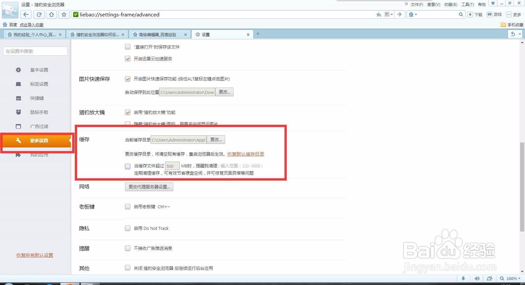This screenshot has width=525, height=285.
Task: Click 点此导入收藏 link
Action: point(31,25)
